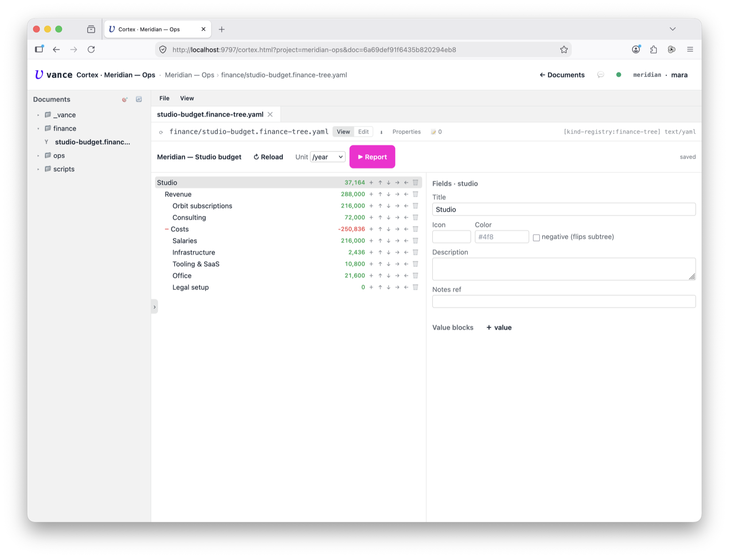Screen dimensions: 729x558
Task: Select the Legal setup row label
Action: 190,287
